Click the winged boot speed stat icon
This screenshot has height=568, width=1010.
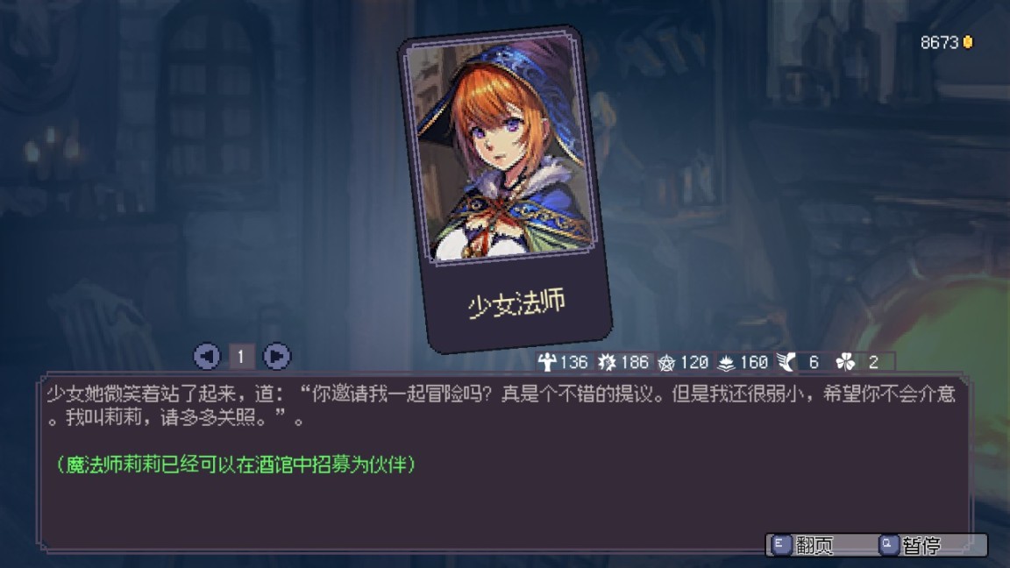tap(786, 363)
